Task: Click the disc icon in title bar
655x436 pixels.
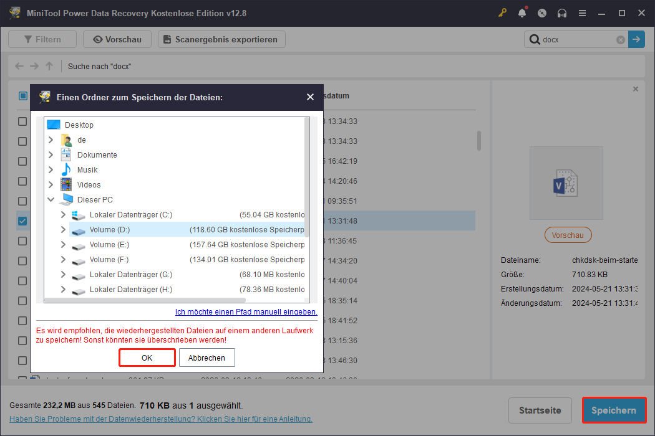Action: click(542, 13)
